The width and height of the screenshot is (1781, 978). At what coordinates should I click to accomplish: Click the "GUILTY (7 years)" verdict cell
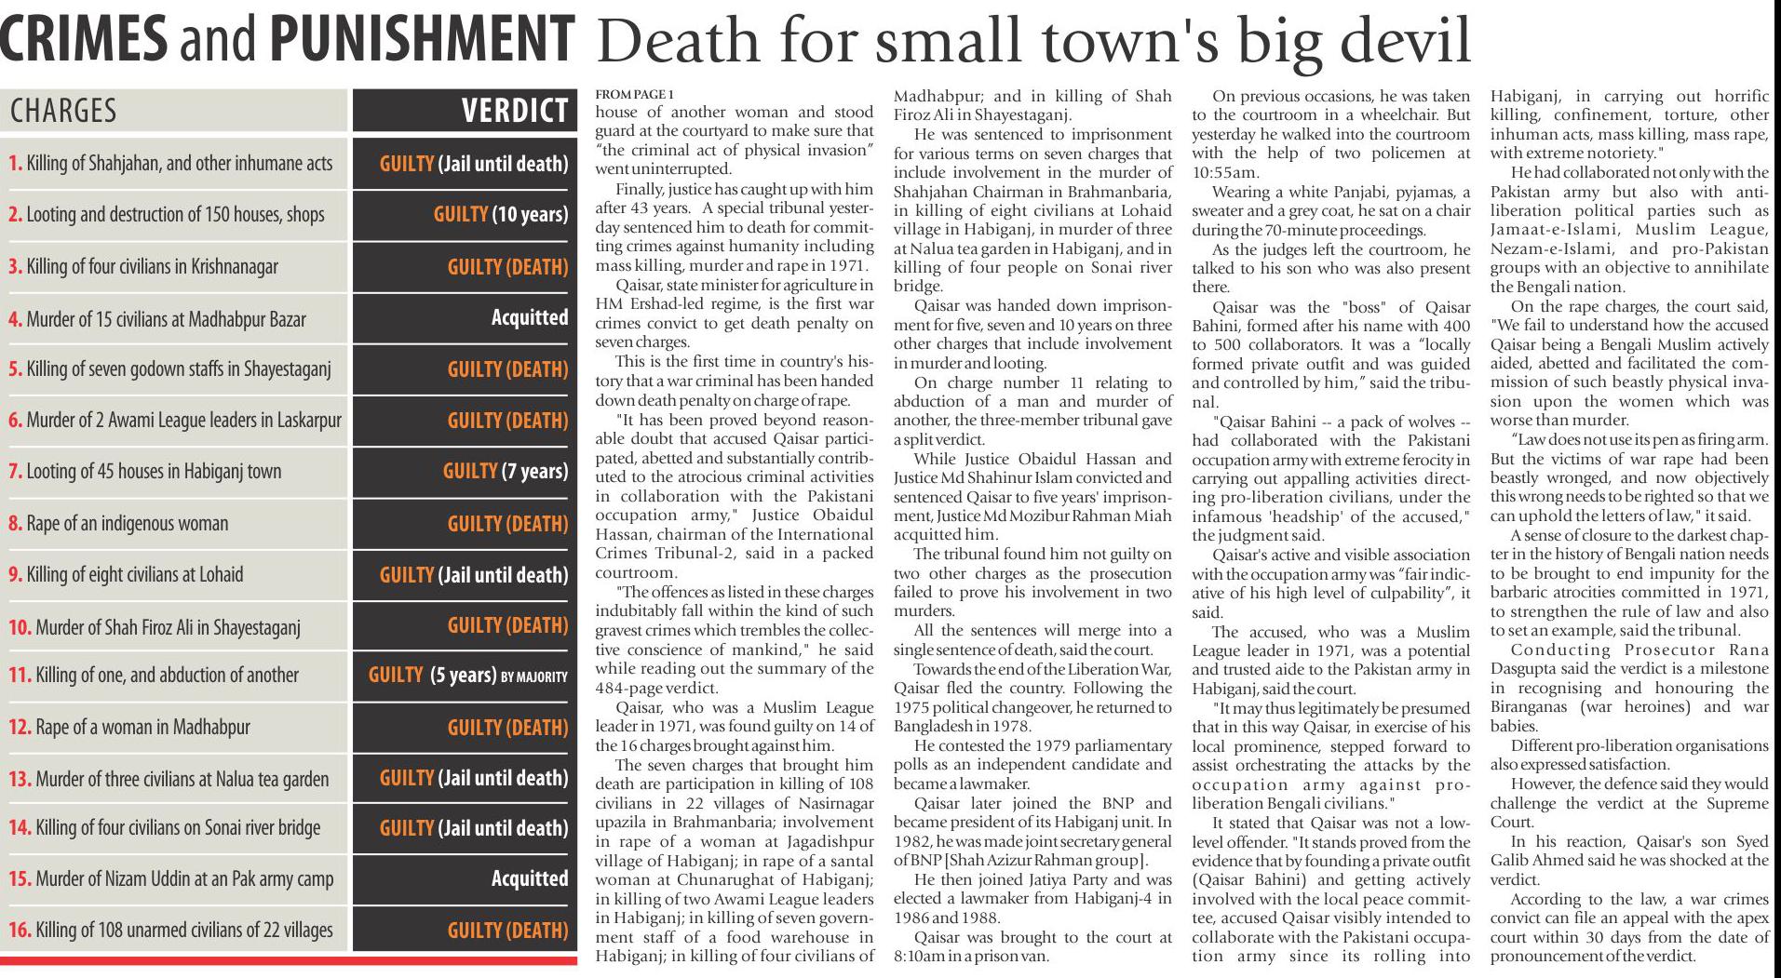(505, 471)
